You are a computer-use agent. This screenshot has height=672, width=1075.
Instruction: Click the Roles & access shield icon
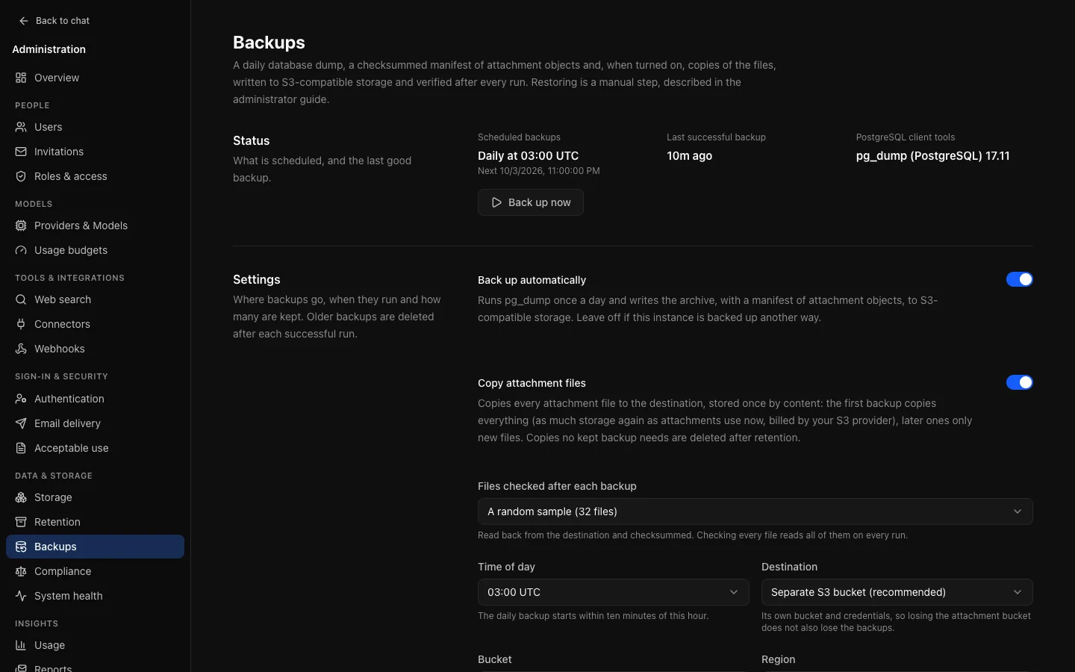(21, 176)
